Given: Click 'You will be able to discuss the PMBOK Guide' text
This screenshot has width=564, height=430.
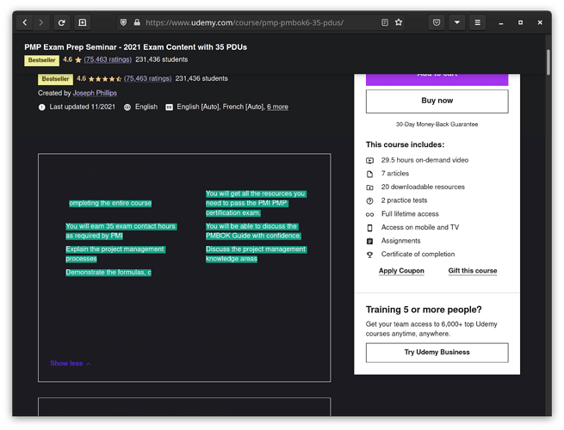Looking at the screenshot, I should pyautogui.click(x=253, y=231).
